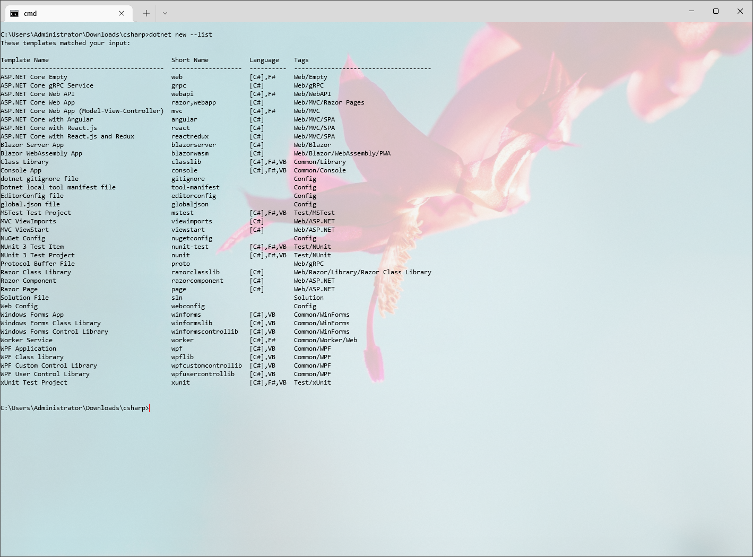Click 'Protocol Buffer File' template name

[x=38, y=264]
